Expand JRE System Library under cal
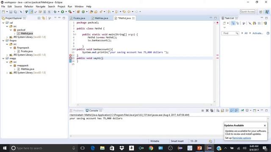This screenshot has height=152, width=271. pos(7,37)
